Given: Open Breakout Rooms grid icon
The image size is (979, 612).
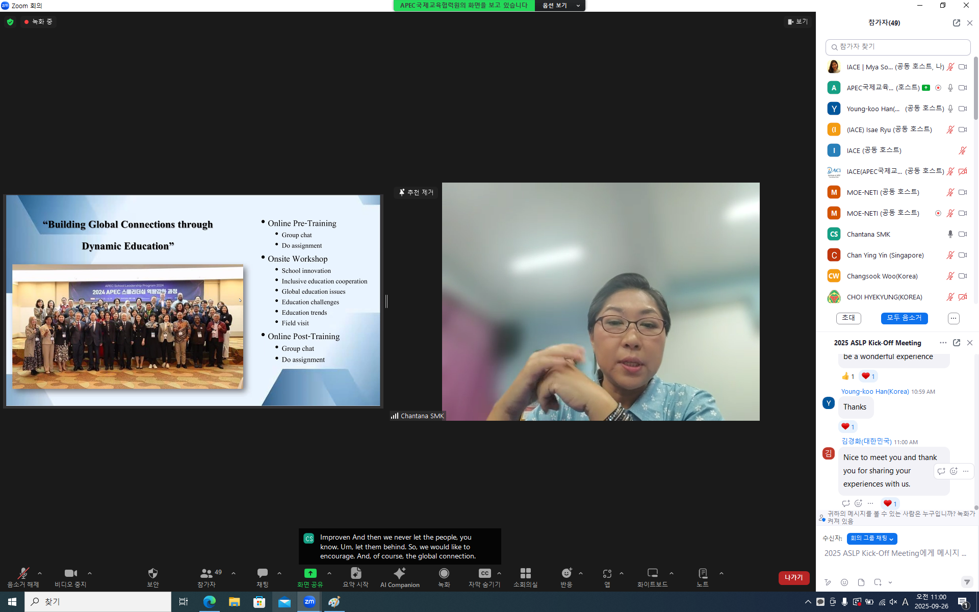Looking at the screenshot, I should pyautogui.click(x=525, y=574).
